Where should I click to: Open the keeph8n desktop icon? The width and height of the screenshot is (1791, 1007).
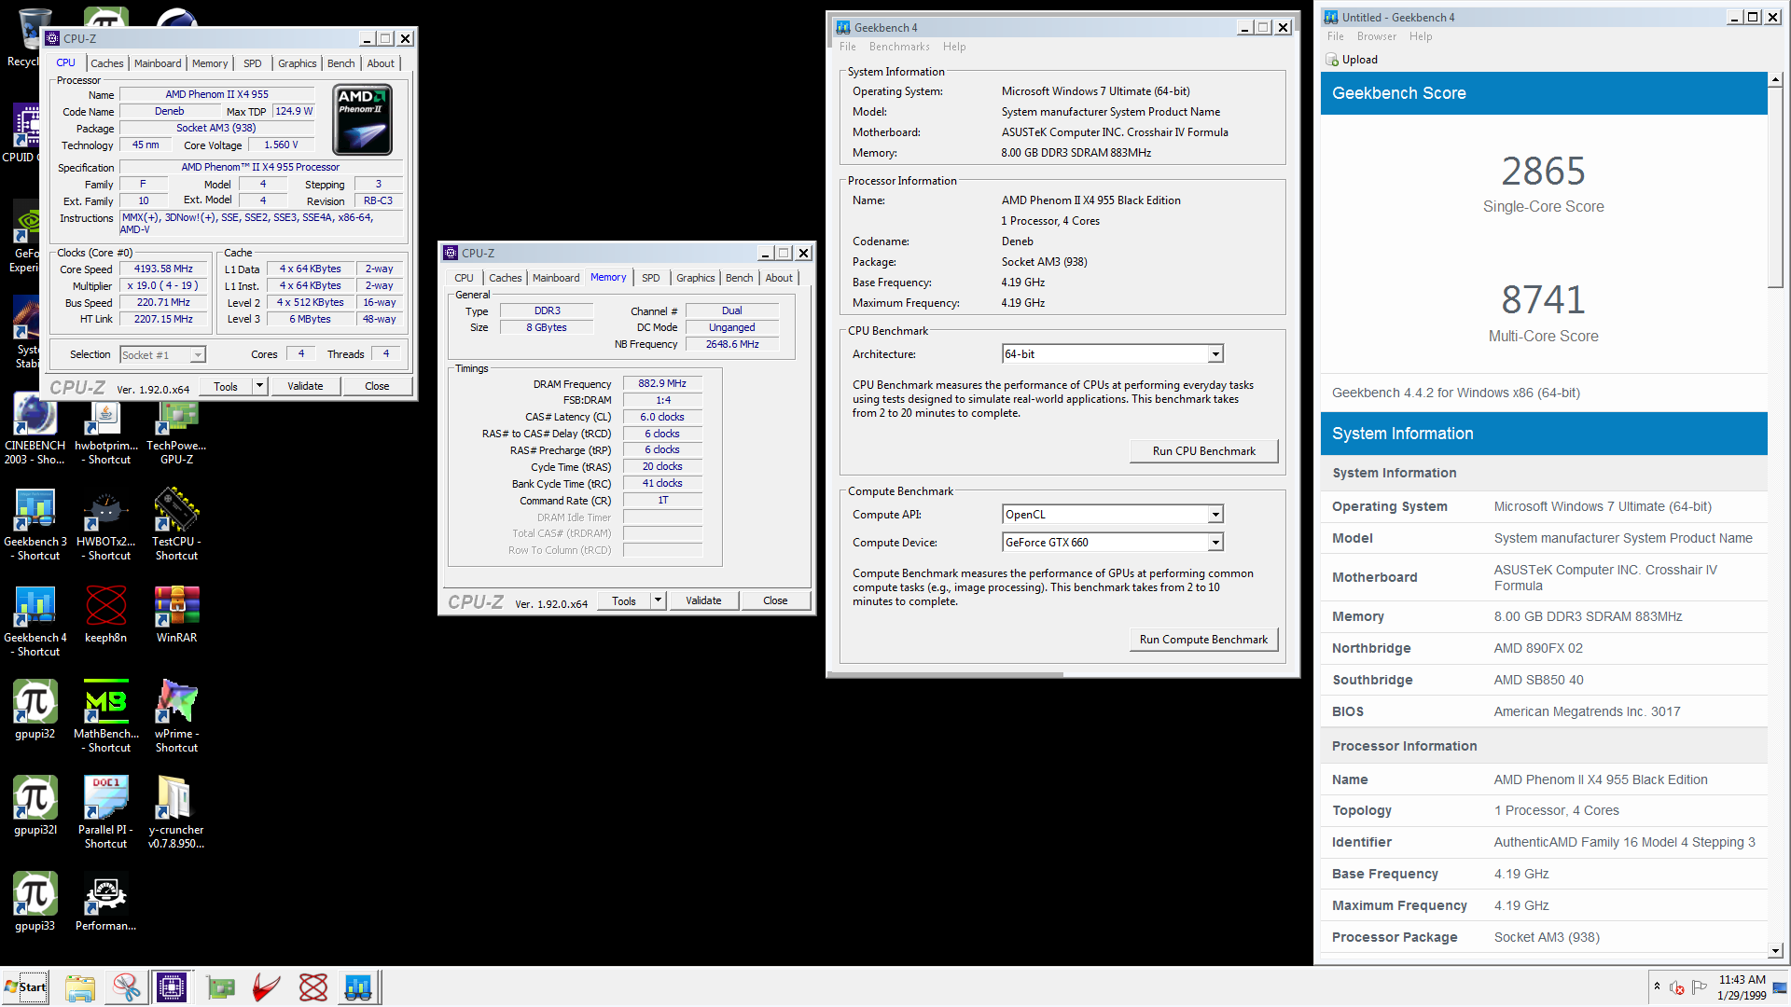(105, 614)
